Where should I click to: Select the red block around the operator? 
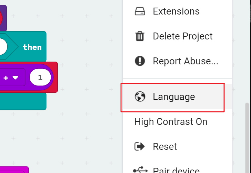(55, 86)
